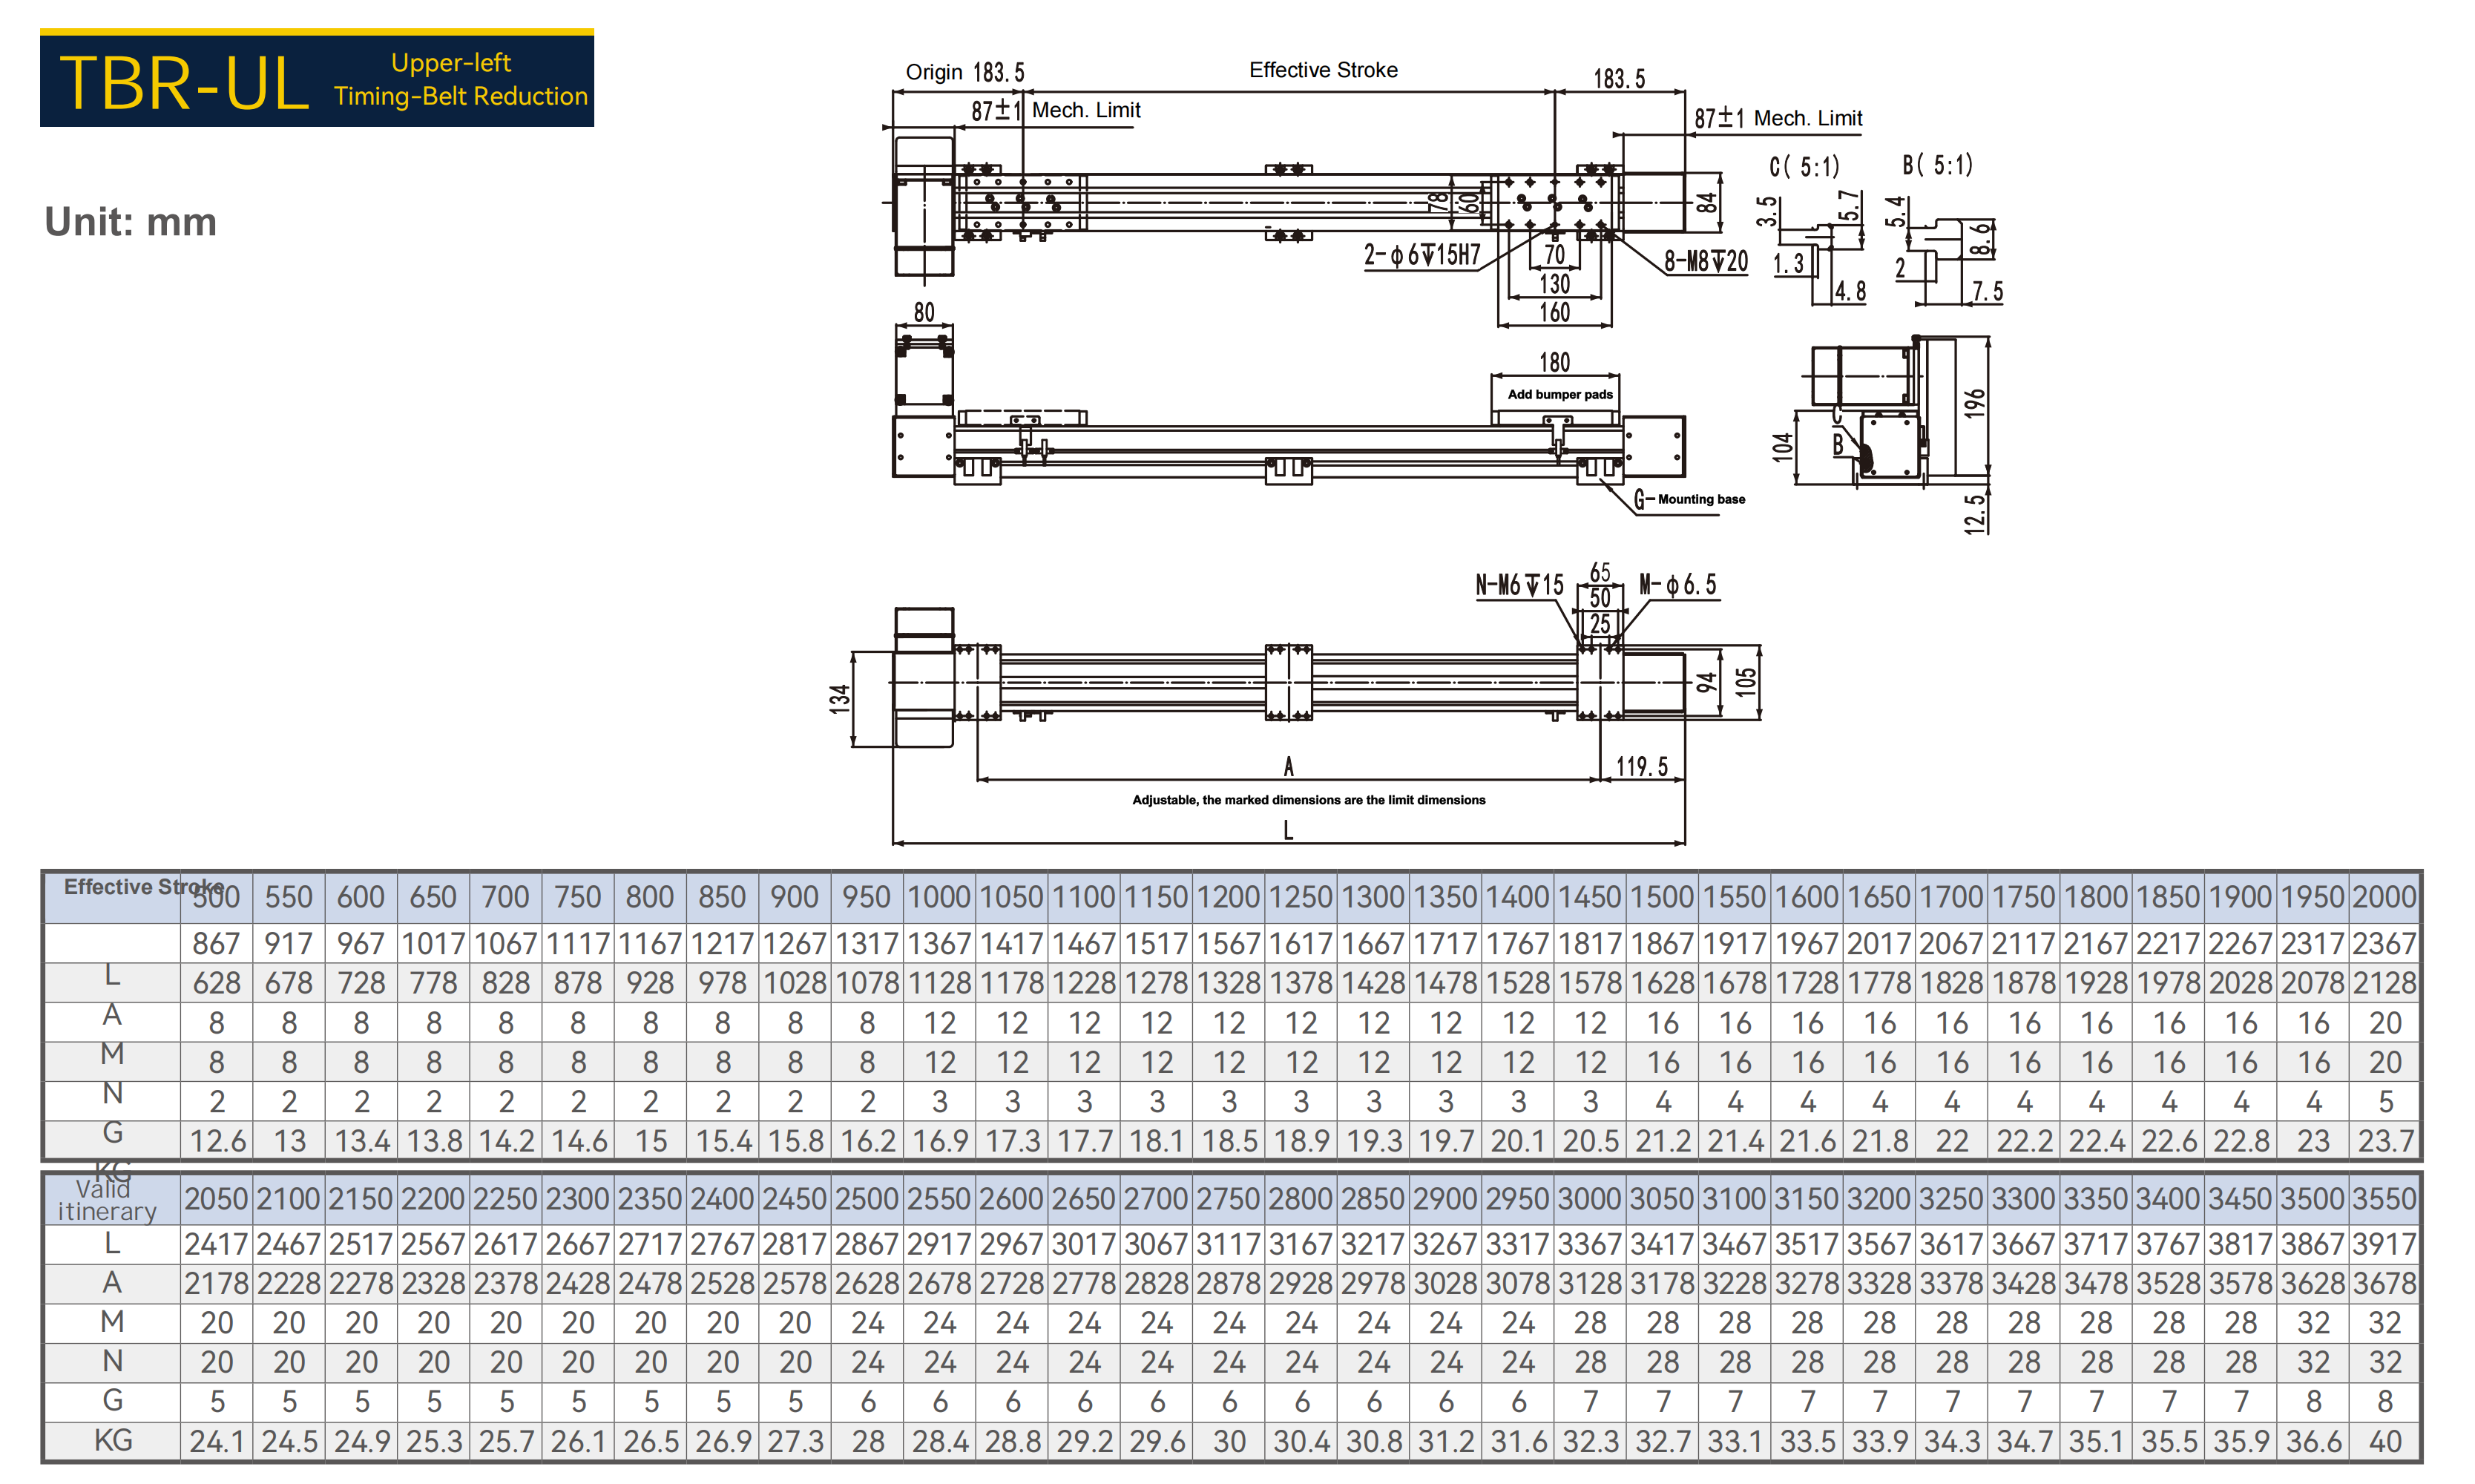
Task: Click the C(5:1) detail view label
Action: point(1804,166)
